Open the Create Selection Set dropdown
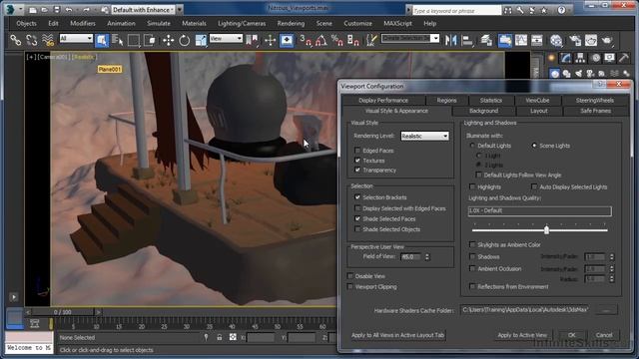Image resolution: width=639 pixels, height=359 pixels. pos(410,38)
